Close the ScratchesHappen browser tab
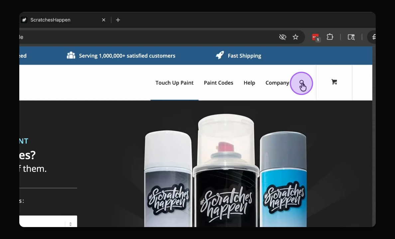This screenshot has width=395, height=239. pyautogui.click(x=103, y=20)
